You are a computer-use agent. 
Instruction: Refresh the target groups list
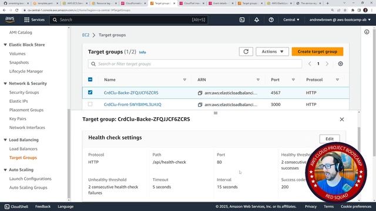click(x=246, y=52)
